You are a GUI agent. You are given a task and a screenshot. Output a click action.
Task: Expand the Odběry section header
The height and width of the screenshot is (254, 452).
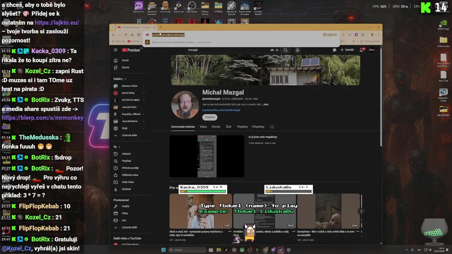tap(120, 79)
